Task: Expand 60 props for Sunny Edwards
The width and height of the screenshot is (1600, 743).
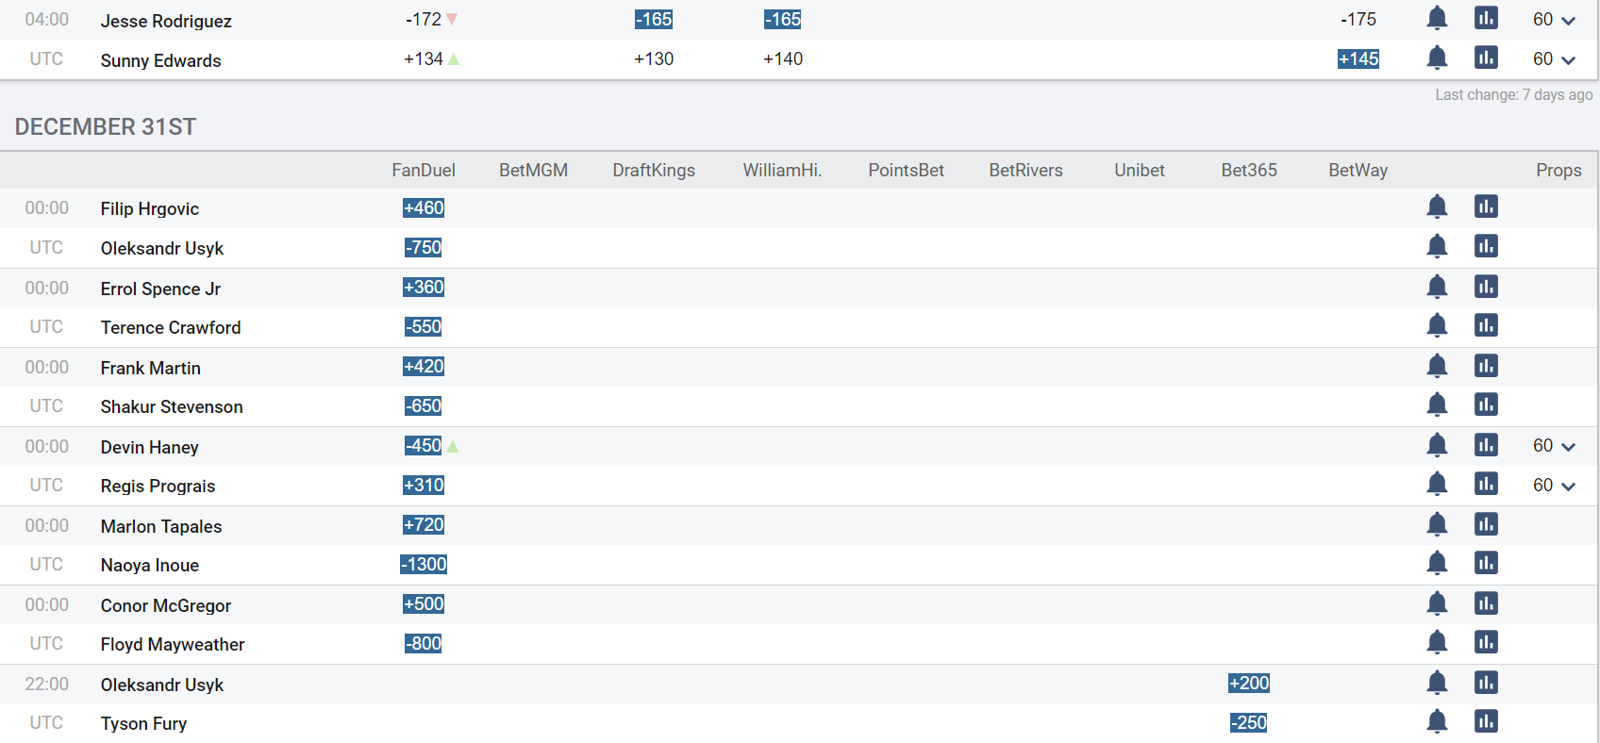Action: [1554, 59]
